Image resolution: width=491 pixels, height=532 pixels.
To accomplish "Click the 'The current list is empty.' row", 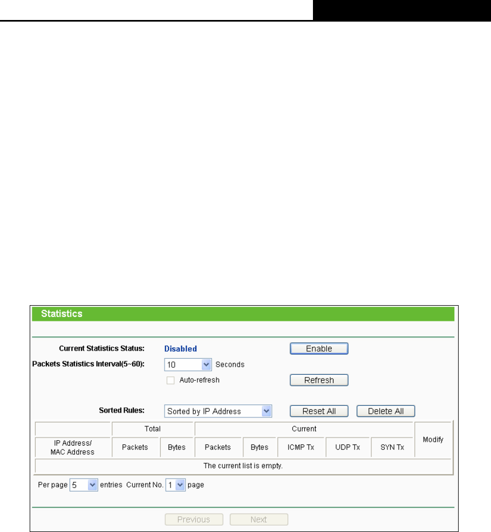I will pos(243,466).
